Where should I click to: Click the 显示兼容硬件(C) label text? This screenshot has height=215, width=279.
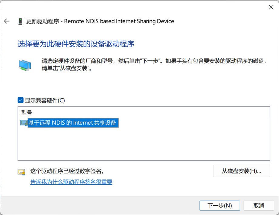point(45,100)
